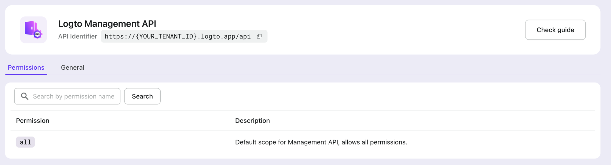Click the "API Identifier" label
Image resolution: width=611 pixels, height=165 pixels.
[78, 36]
